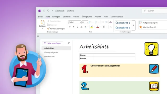Click the text Unterstreiche alle Adjektive!
Screen dimensions: 167x94
point(105,66)
